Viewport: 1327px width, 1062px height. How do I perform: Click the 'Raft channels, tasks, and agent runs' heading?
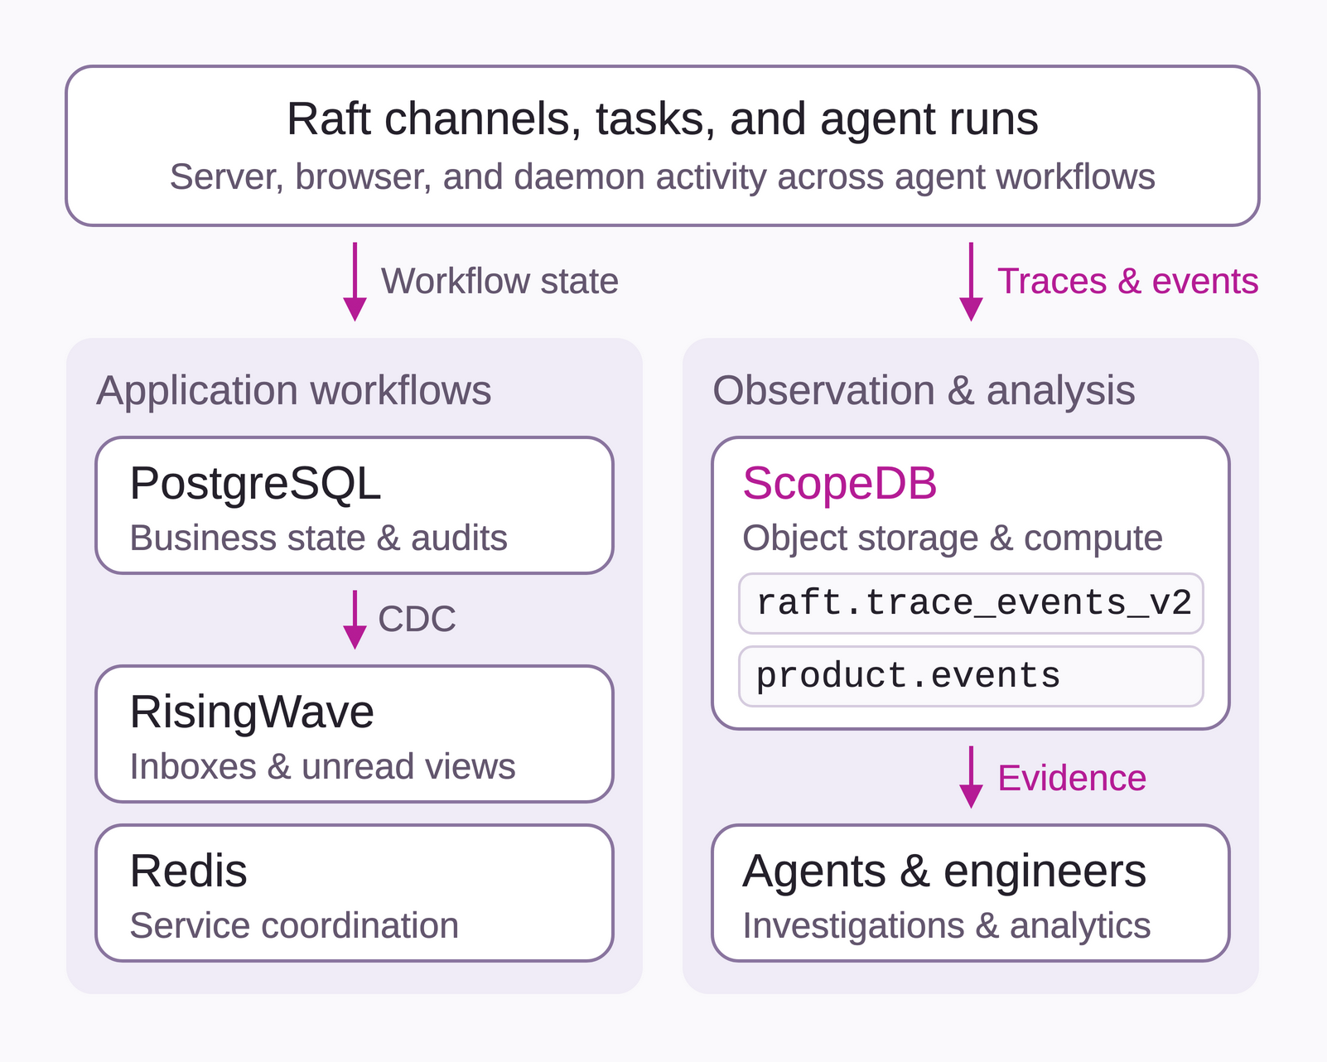(x=663, y=118)
